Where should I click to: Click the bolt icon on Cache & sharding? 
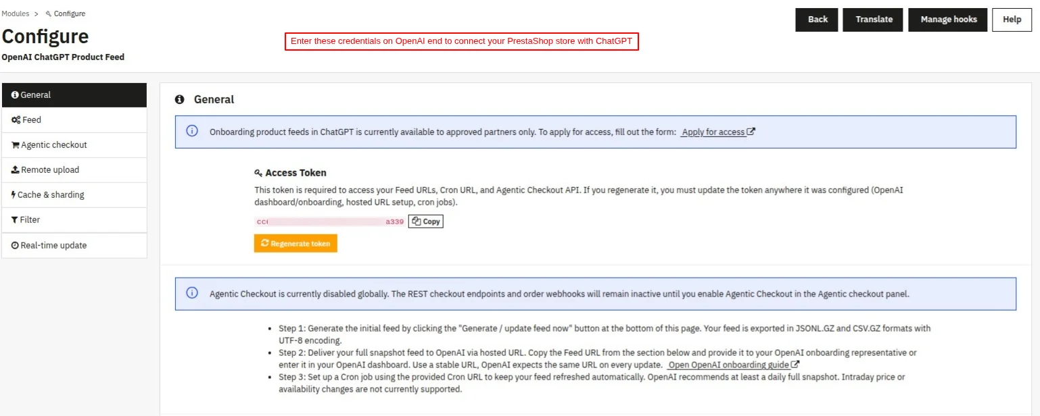point(14,195)
